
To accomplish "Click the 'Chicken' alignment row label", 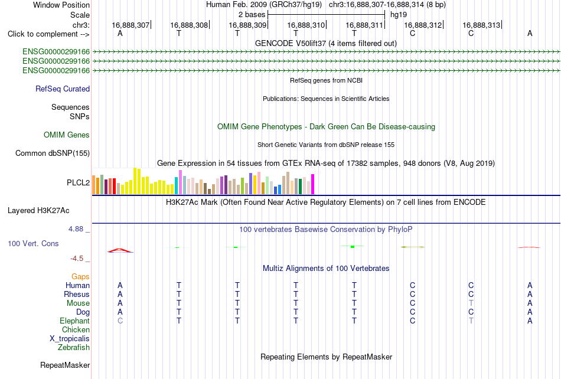I will pyautogui.click(x=76, y=329).
